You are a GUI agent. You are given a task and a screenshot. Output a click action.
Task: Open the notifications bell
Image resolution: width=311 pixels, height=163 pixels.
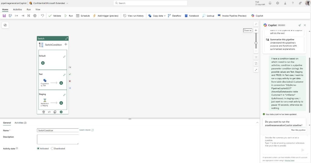tap(270, 3)
